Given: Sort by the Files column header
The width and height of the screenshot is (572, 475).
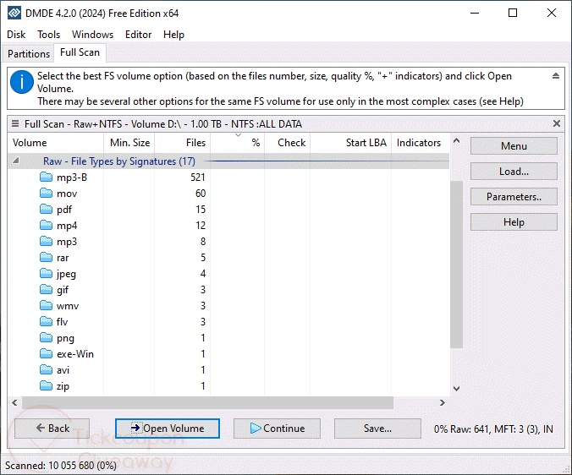Looking at the screenshot, I should (183, 143).
